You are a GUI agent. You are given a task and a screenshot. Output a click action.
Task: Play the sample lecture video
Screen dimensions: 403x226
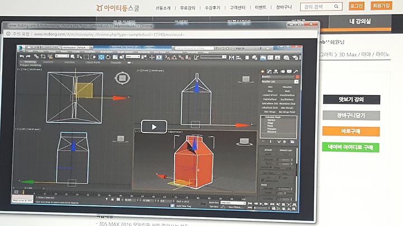(154, 127)
